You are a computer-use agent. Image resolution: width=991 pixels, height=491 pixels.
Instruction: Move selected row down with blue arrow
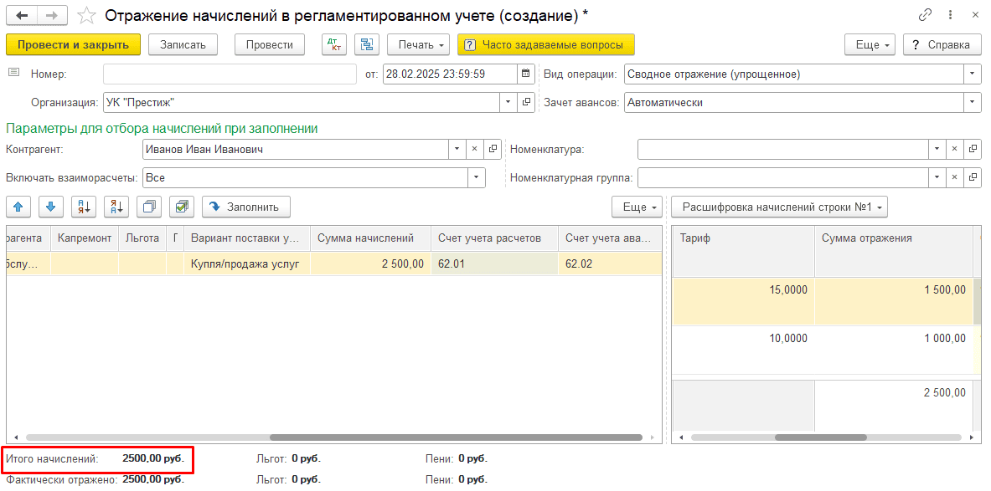(50, 207)
